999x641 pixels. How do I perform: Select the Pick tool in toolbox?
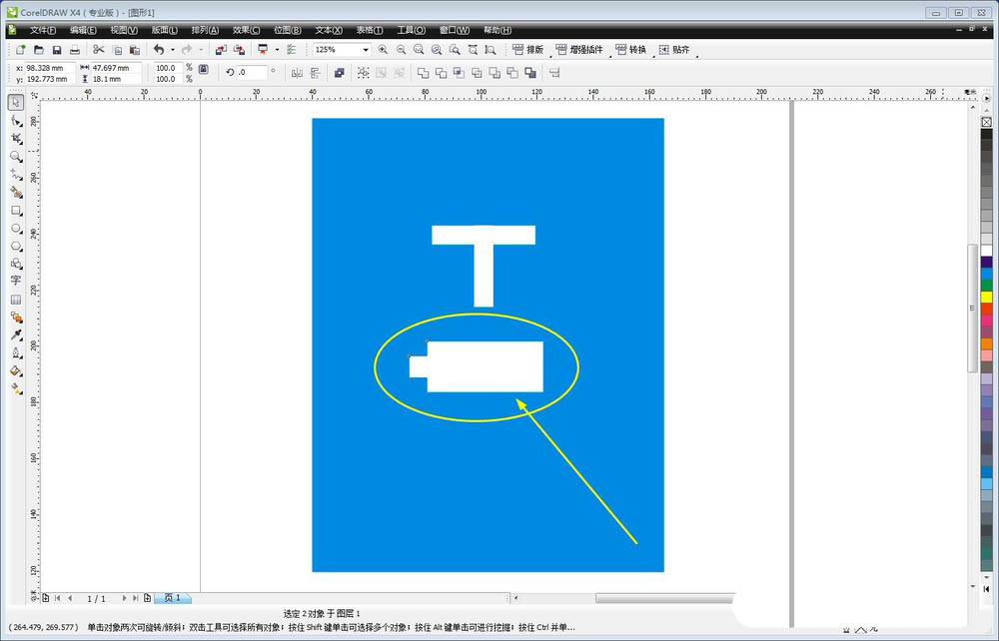click(16, 102)
